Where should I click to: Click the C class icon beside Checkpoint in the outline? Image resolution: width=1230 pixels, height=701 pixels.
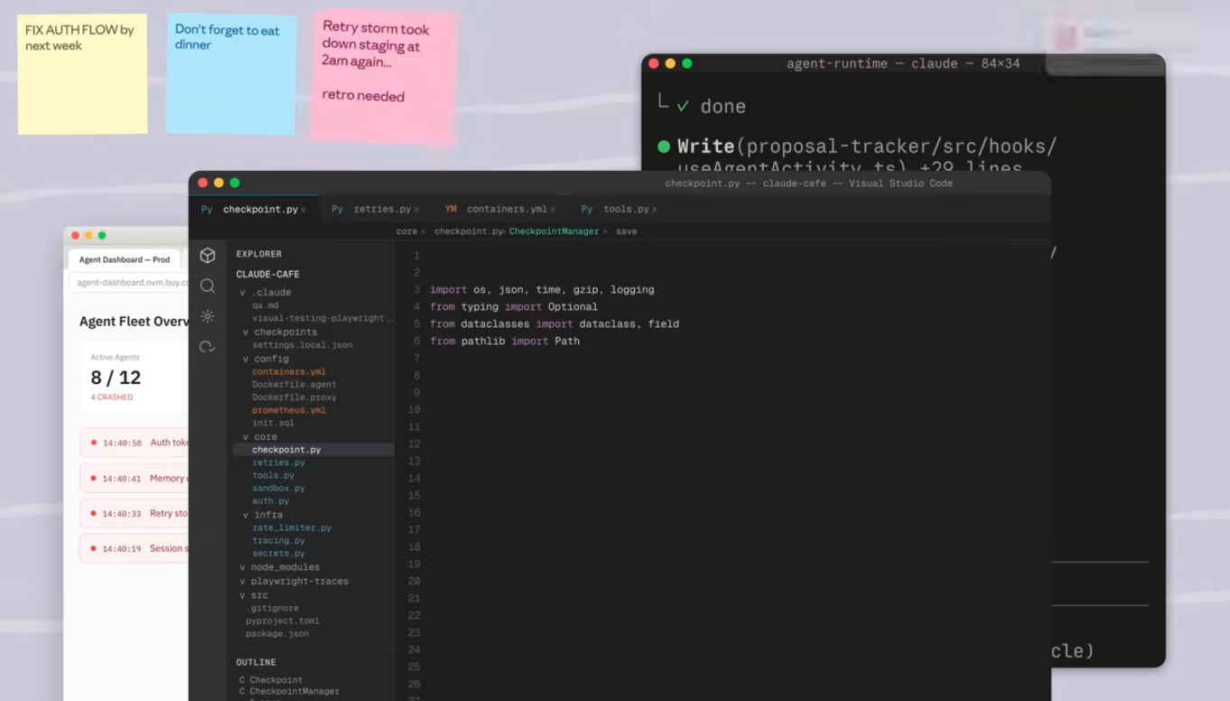pos(242,680)
